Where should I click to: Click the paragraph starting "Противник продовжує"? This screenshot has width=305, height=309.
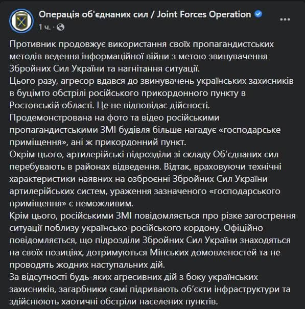142,57
